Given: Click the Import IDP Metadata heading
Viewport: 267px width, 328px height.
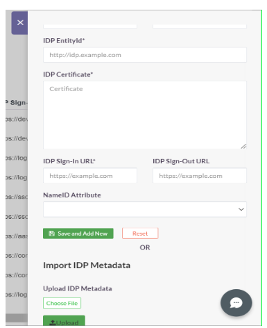Looking at the screenshot, I should [x=87, y=265].
